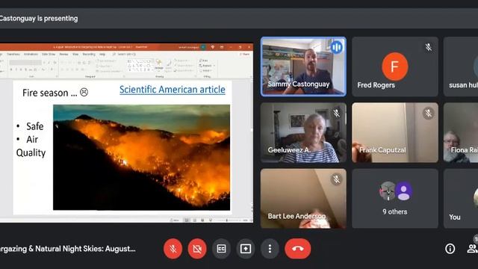Click the account avatar in PowerPoint title bar
478x269 pixels.
[203, 47]
